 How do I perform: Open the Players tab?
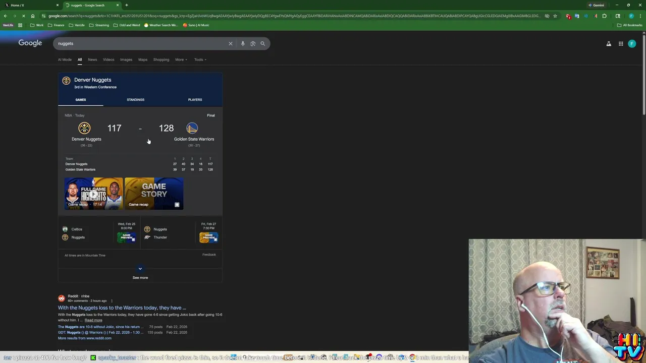pos(195,100)
